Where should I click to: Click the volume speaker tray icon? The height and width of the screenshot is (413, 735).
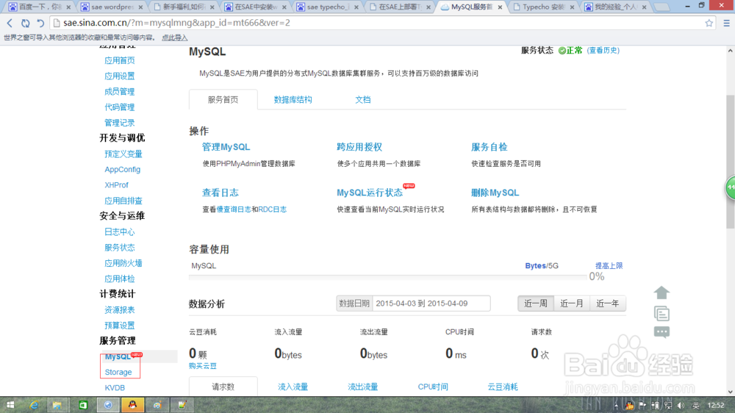coord(681,406)
